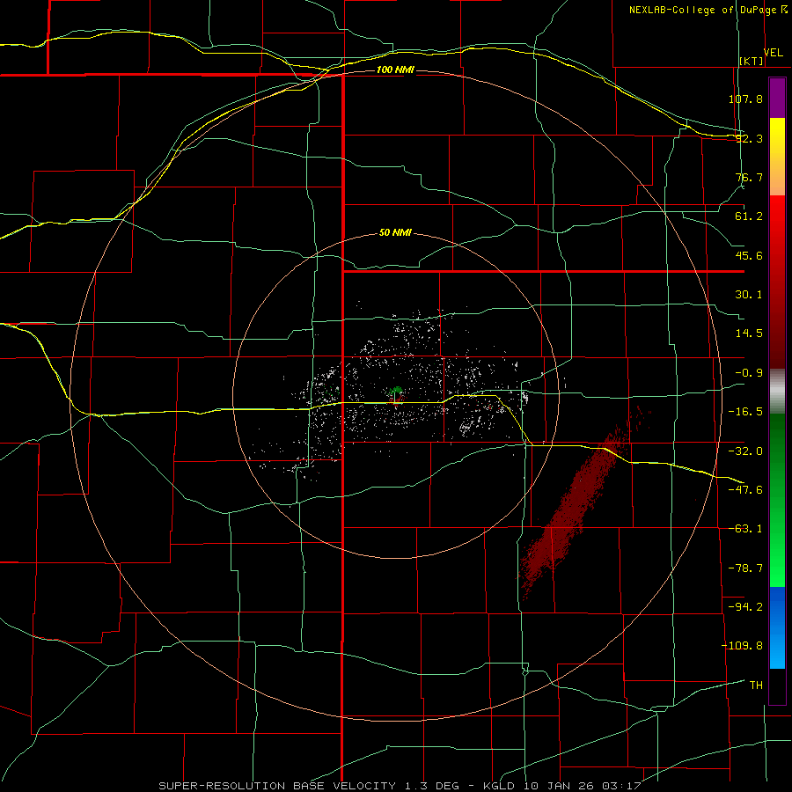
Task: Click the 50 NMI range ring label
Action: click(x=395, y=232)
